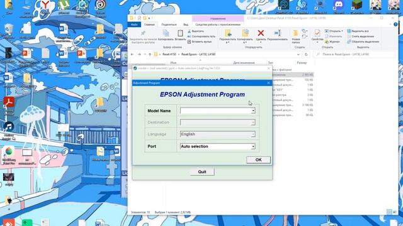
Task: Click the Explorer up-one-level arrow
Action: point(150,55)
